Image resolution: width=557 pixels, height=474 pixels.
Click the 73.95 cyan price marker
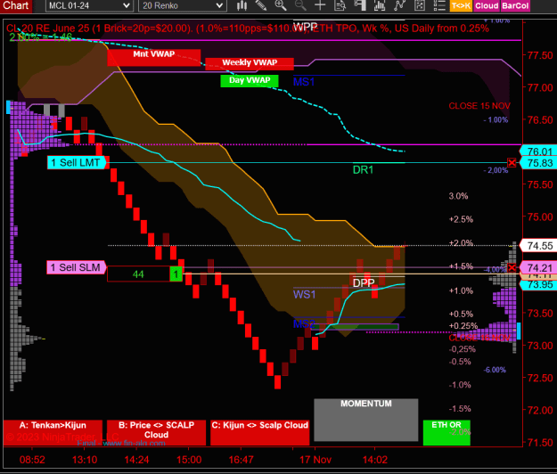tap(539, 285)
